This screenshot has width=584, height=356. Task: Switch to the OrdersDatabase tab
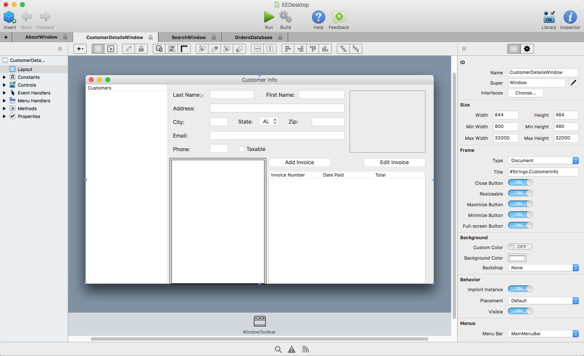click(253, 37)
